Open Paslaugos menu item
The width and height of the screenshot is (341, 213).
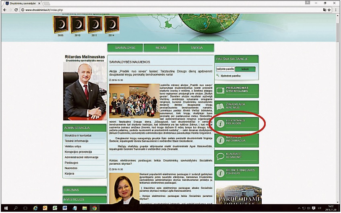click(71, 163)
